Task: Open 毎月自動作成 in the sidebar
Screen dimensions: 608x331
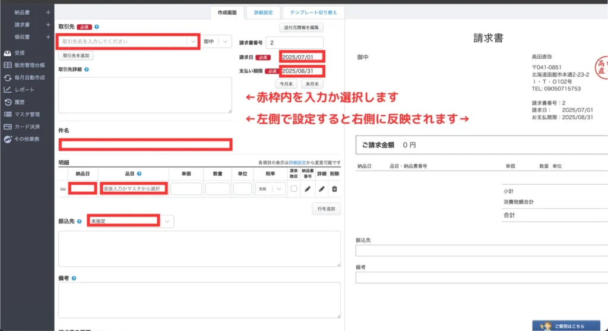Action: pos(29,77)
